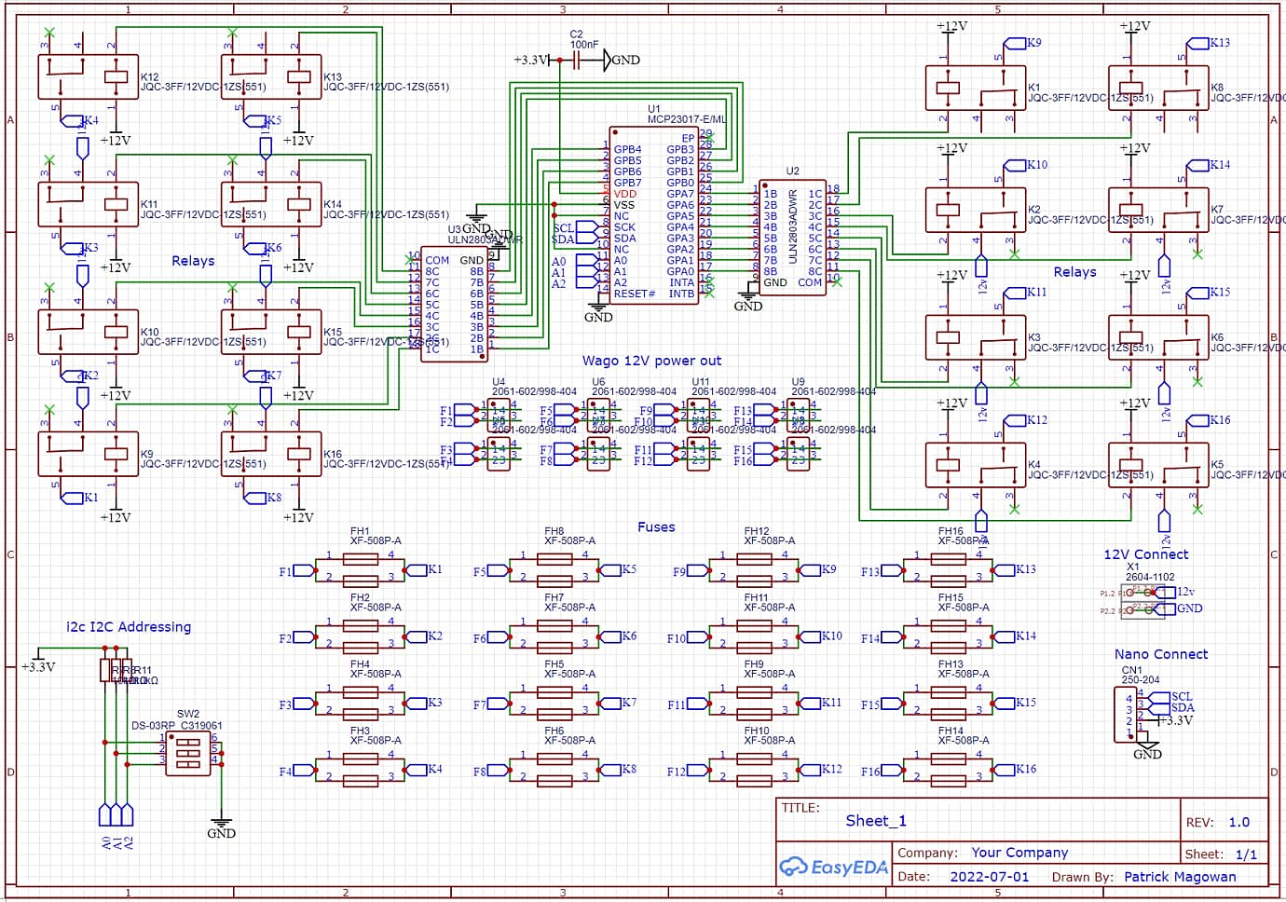This screenshot has height=902, width=1286.
Task: Click the Sheet_1 title text
Action: tap(876, 821)
